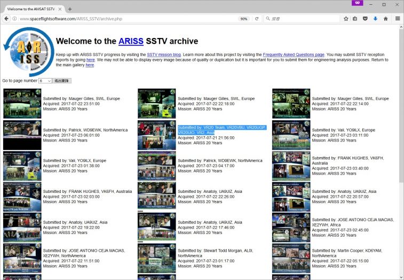Screen dimensions: 404x280
Task: Visit the SSTV mission blog link
Action: click(164, 55)
